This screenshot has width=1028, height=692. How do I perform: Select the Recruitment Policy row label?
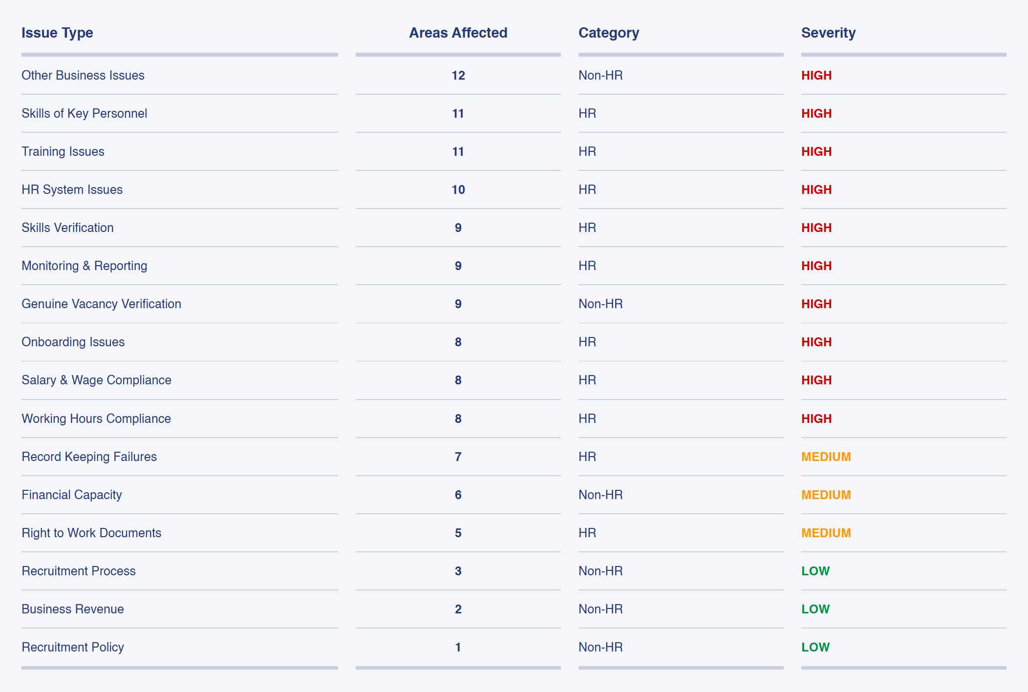click(73, 647)
